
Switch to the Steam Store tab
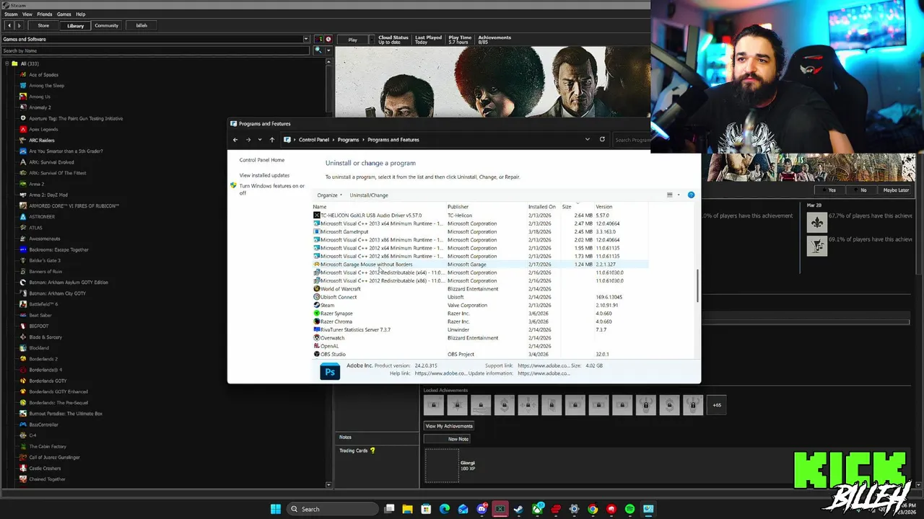[43, 25]
